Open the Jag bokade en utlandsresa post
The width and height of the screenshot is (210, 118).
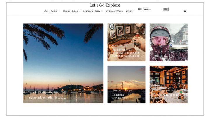click(x=47, y=98)
